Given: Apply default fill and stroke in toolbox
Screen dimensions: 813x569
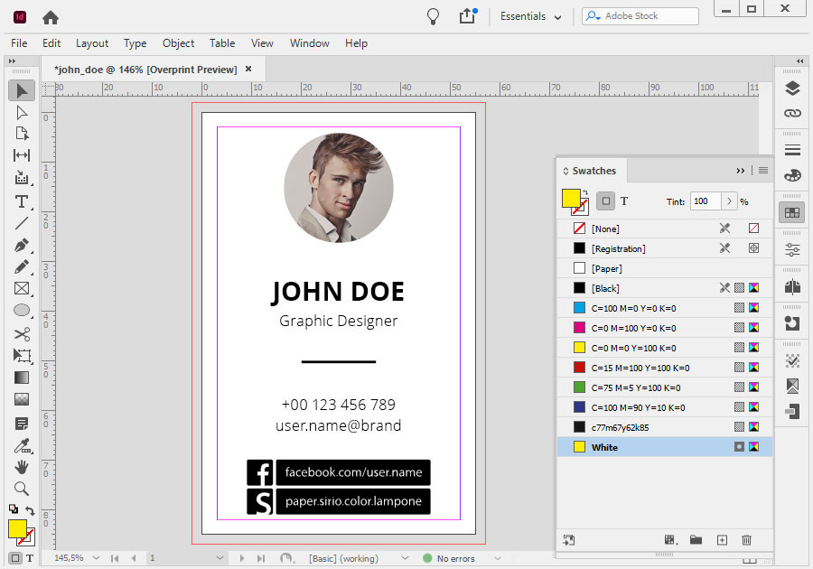Looking at the screenshot, I should (x=13, y=508).
